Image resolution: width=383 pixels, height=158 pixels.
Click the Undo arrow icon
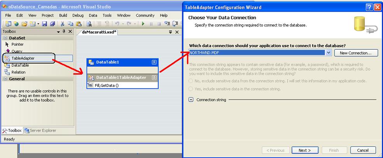click(117, 24)
